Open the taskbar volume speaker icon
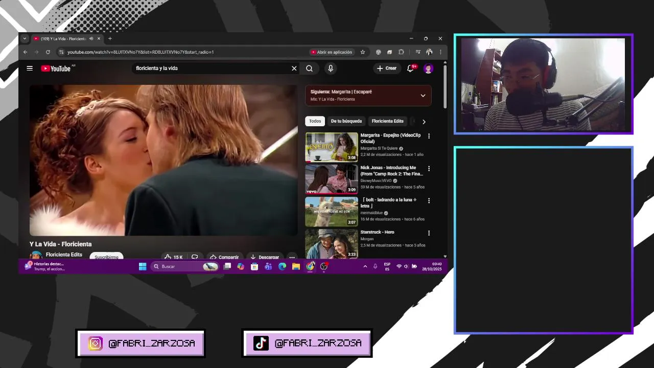 click(x=406, y=266)
